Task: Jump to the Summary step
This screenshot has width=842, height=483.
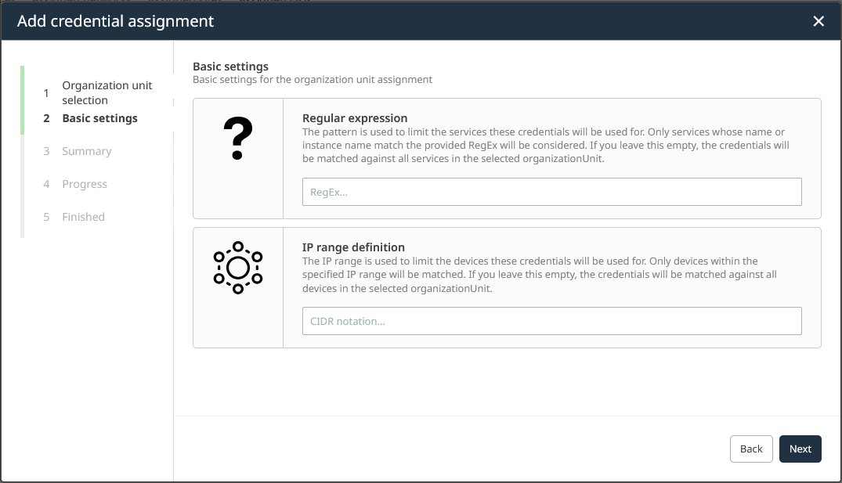Action: [x=86, y=151]
